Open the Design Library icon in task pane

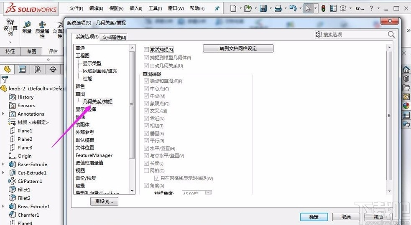click(x=406, y=78)
